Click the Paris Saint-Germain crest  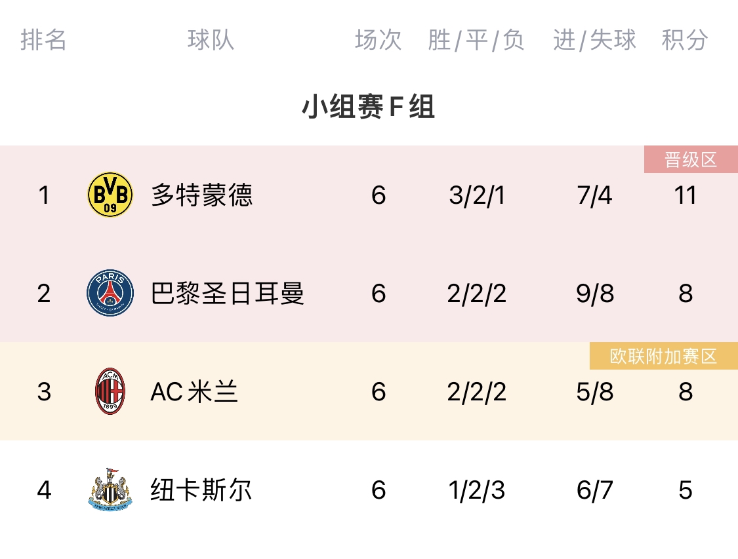click(110, 293)
